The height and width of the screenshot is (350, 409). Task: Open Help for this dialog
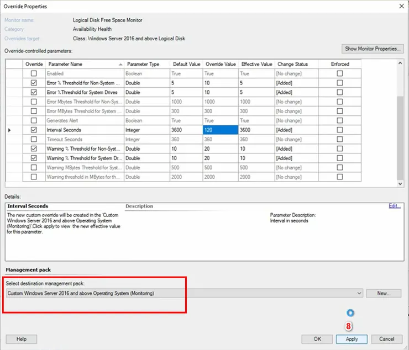pyautogui.click(x=22, y=339)
